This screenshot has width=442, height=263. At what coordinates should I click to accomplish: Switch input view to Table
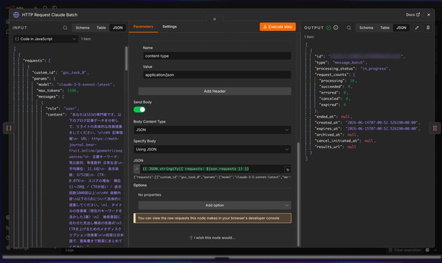[x=101, y=28]
